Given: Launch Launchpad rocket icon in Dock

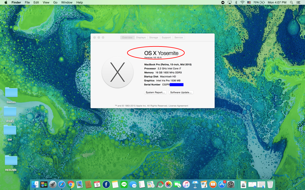Looking at the screenshot, I should (x=53, y=185).
